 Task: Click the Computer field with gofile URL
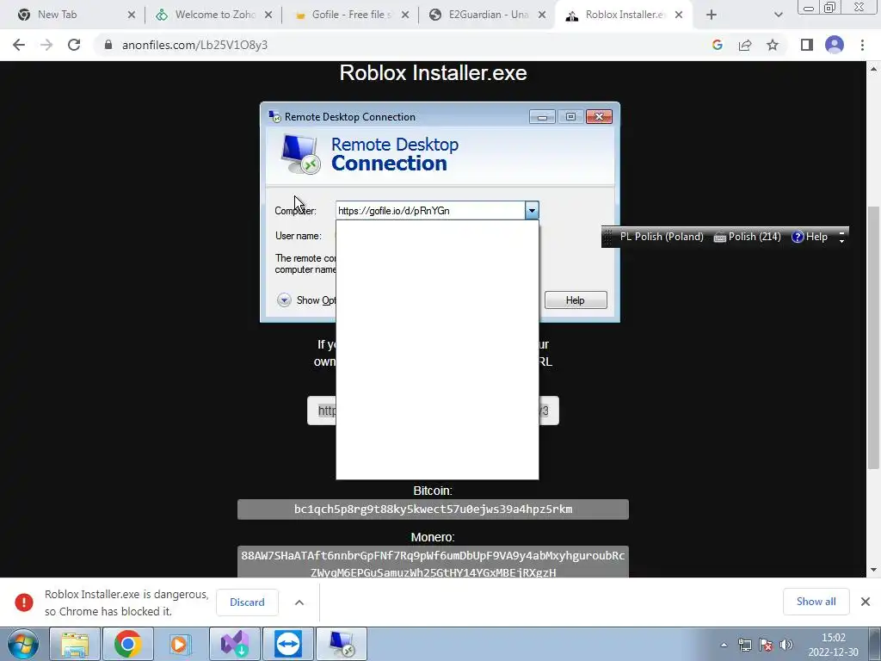click(x=430, y=211)
